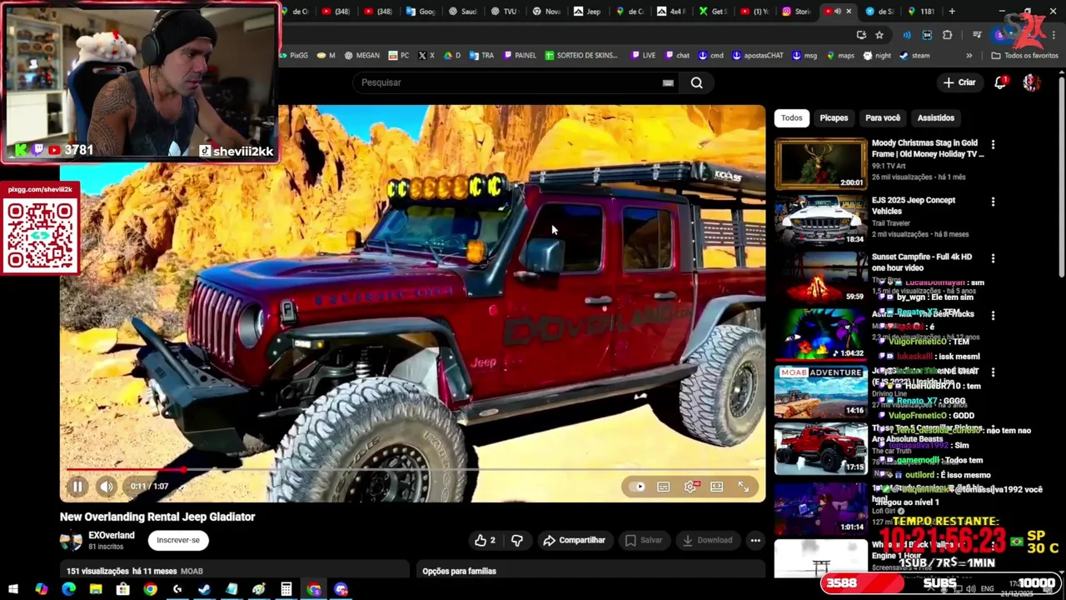Open the MEGAN bookmark
The height and width of the screenshot is (600, 1066).
click(x=361, y=55)
